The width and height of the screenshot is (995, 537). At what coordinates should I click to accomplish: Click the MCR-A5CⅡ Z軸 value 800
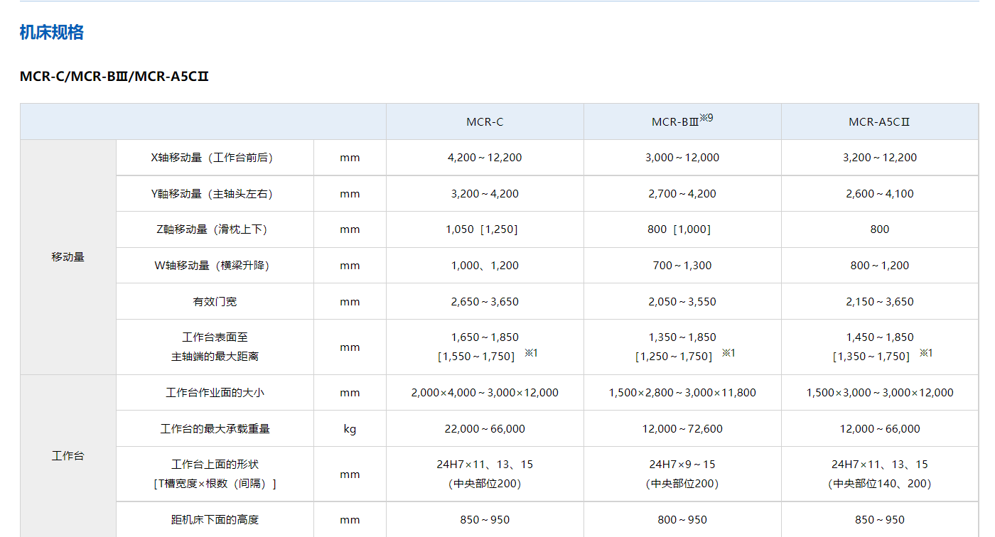point(880,229)
